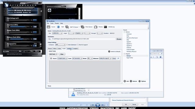Click the Explorer help question icon

161,57
